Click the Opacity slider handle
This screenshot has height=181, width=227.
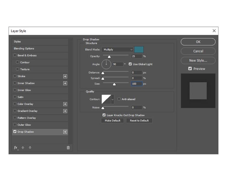[x=109, y=57]
